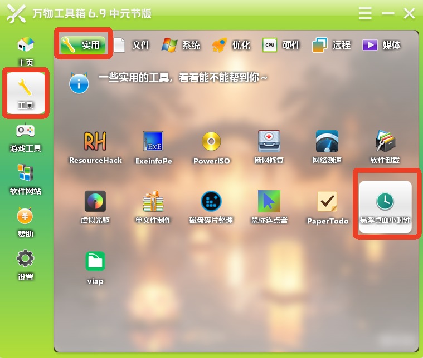Launch 软件卸载 uninstaller
The width and height of the screenshot is (423, 358).
click(x=385, y=147)
